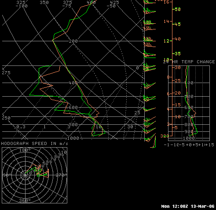Click the 180° label on hodograph
216x210 pixels.
(x=25, y=150)
